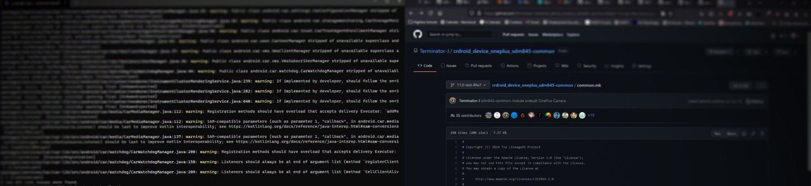Click the GitHub Octocat logo
Viewport: 811px width, 186px height.
(418, 34)
